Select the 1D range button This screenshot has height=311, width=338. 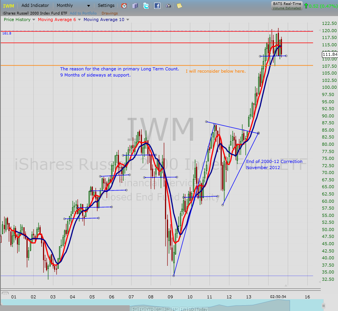[x=191, y=309]
